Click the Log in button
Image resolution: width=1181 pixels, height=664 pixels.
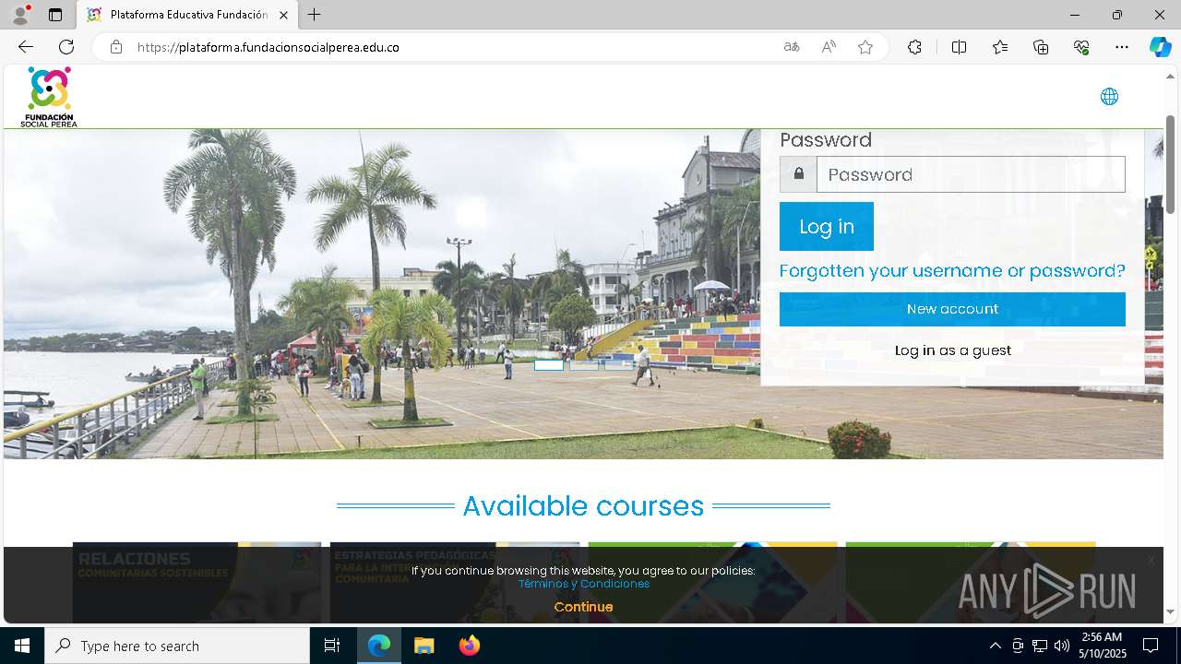pyautogui.click(x=827, y=227)
